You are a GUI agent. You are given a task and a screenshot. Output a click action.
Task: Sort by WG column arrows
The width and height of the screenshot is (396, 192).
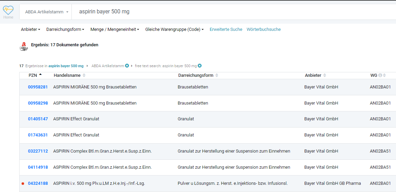pos(384,75)
